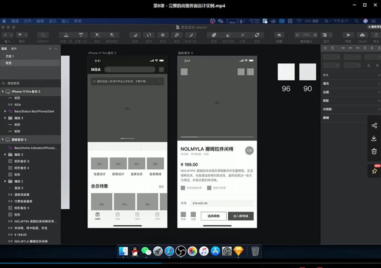Zoom in with the plus stepper

coord(315,35)
